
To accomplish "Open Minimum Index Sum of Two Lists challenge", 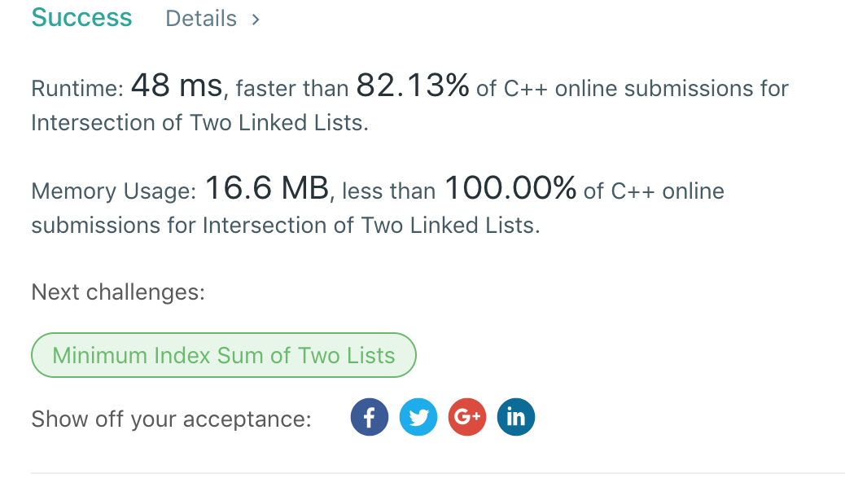I will pos(224,356).
